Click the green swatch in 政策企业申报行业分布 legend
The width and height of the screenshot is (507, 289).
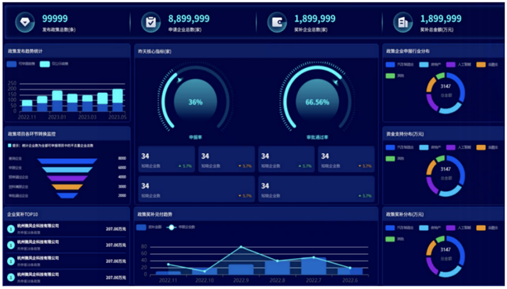(x=390, y=76)
